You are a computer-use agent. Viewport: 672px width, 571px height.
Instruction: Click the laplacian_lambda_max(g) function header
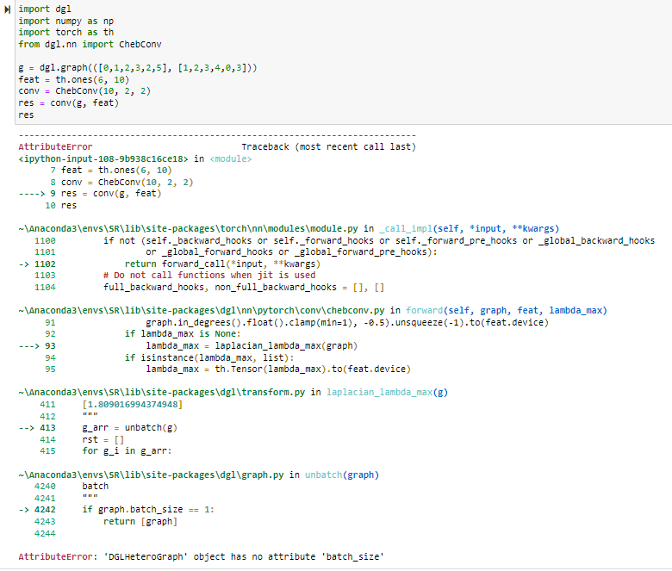(387, 393)
